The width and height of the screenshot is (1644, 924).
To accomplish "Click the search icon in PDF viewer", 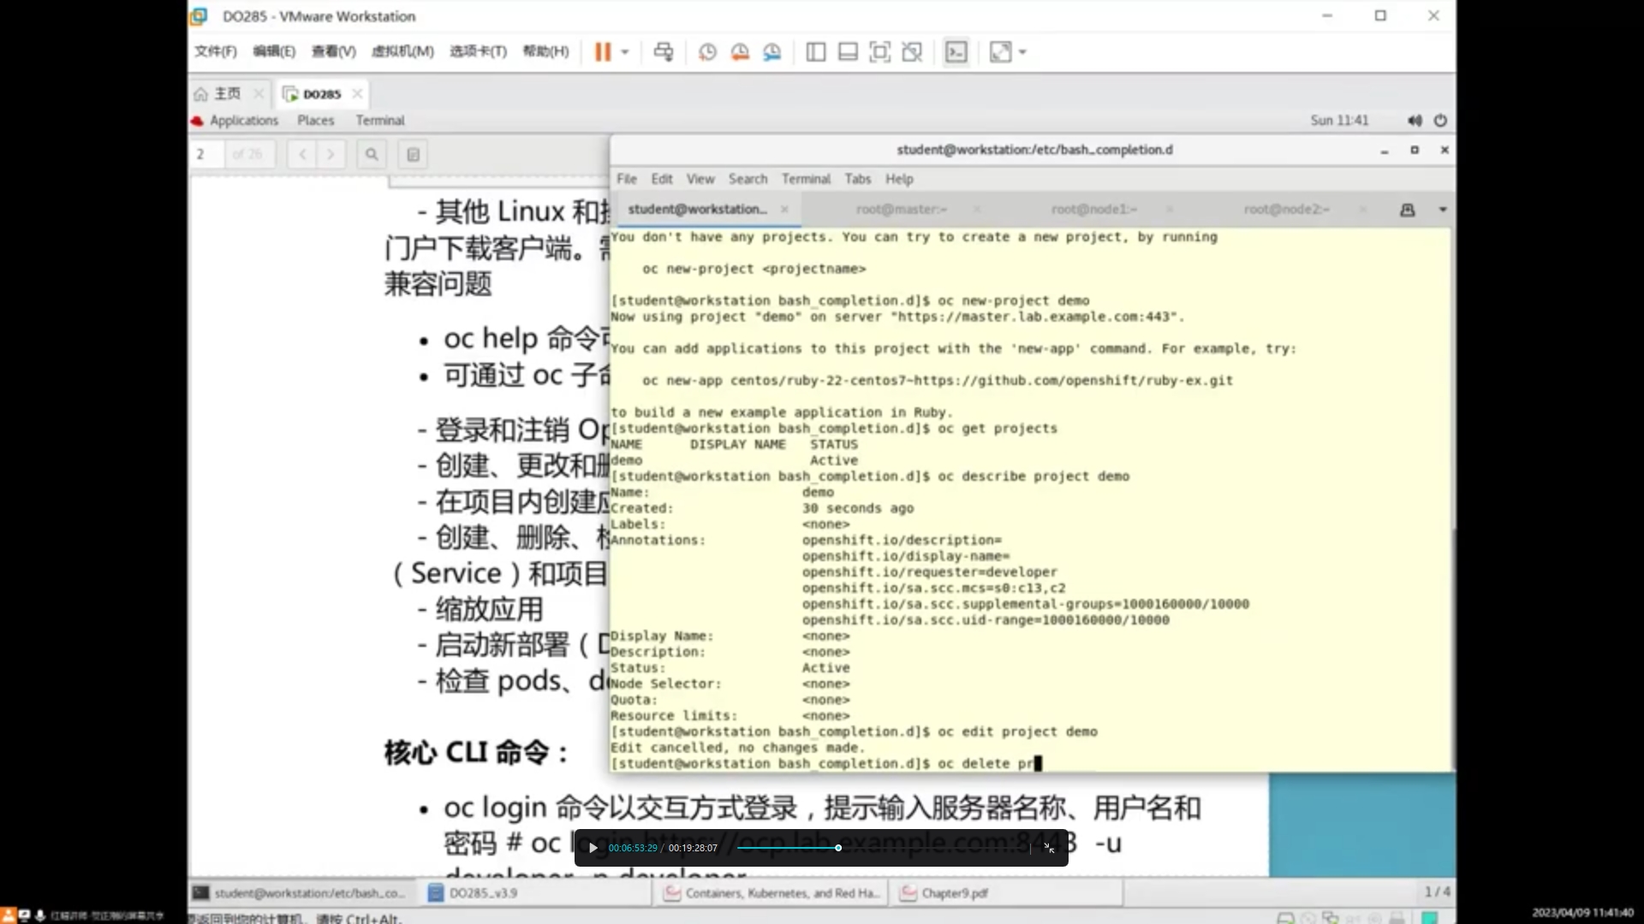I will pyautogui.click(x=372, y=154).
